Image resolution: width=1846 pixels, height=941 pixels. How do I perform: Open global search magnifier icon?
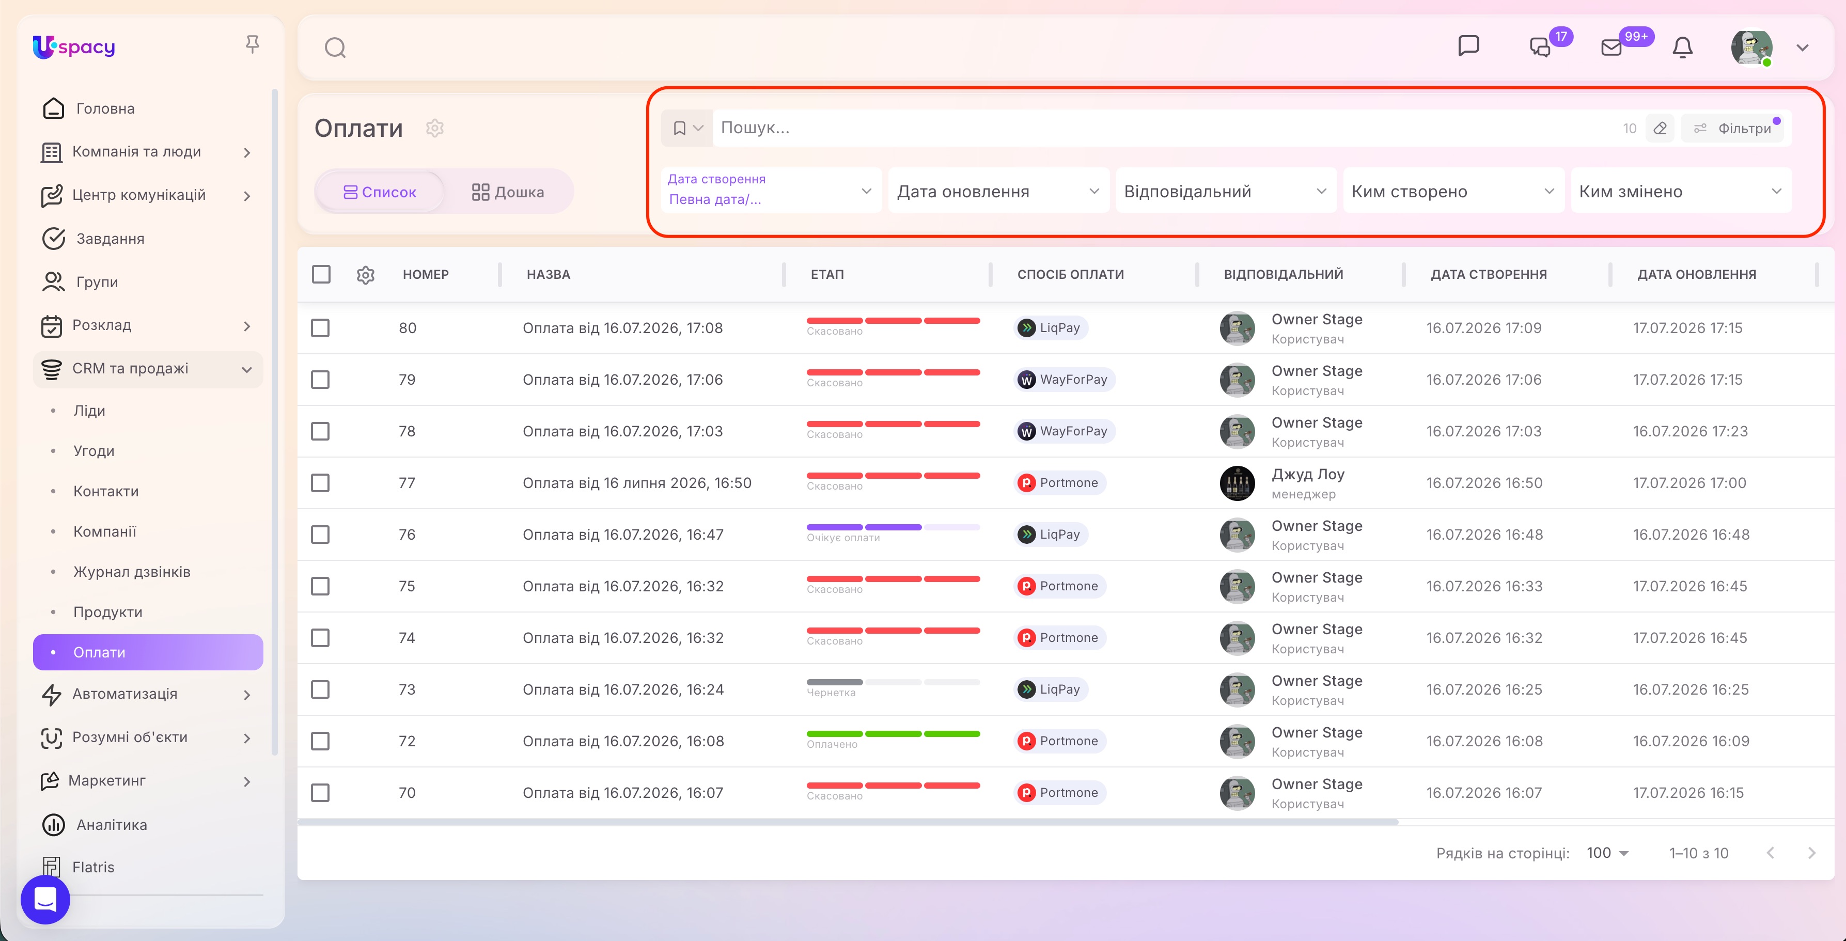(x=335, y=48)
